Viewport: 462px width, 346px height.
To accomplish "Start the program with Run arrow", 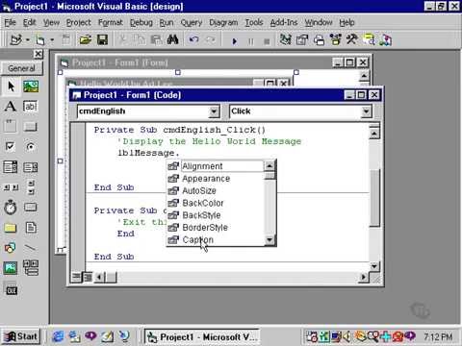I will (x=234, y=41).
